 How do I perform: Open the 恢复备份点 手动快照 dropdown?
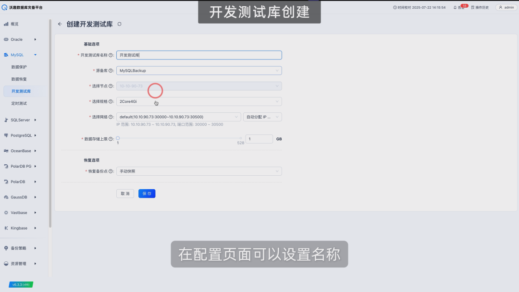pos(199,171)
